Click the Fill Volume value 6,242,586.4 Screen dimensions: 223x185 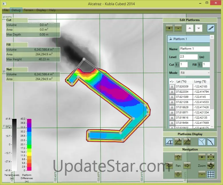pyautogui.click(x=44, y=50)
